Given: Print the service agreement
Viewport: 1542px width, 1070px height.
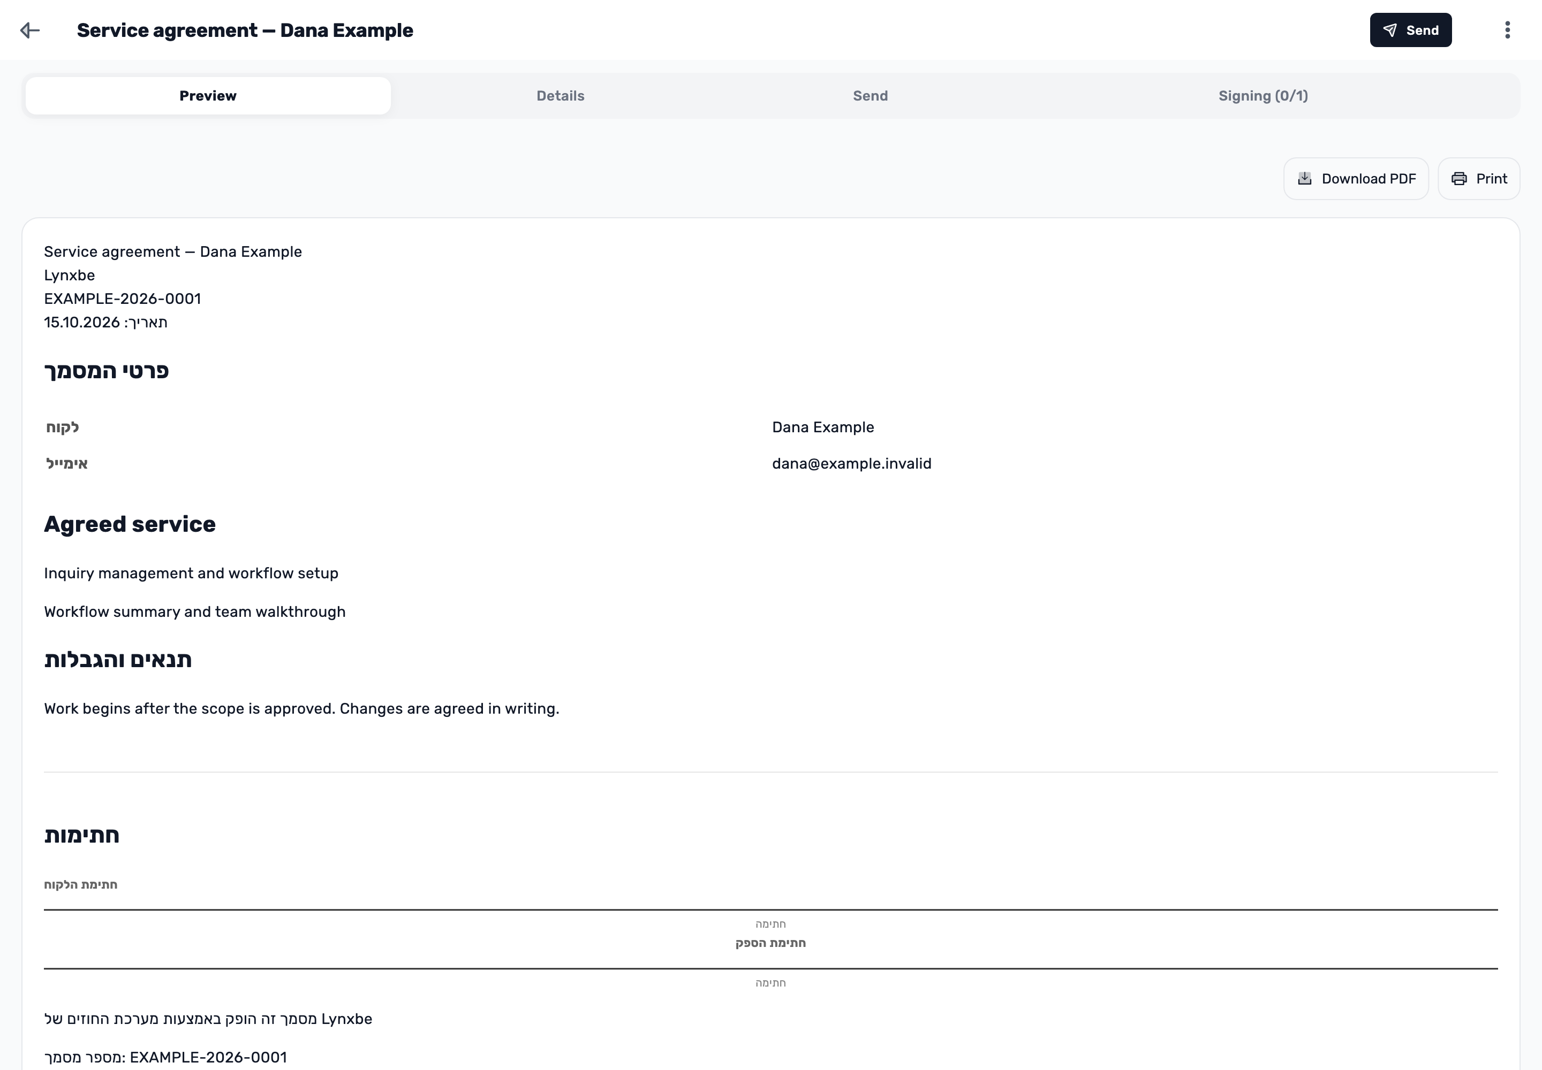Looking at the screenshot, I should point(1479,179).
